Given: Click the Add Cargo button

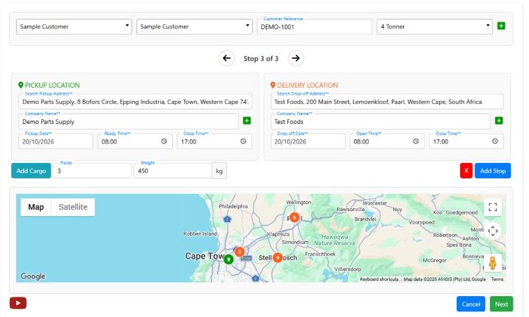Looking at the screenshot, I should [x=31, y=171].
